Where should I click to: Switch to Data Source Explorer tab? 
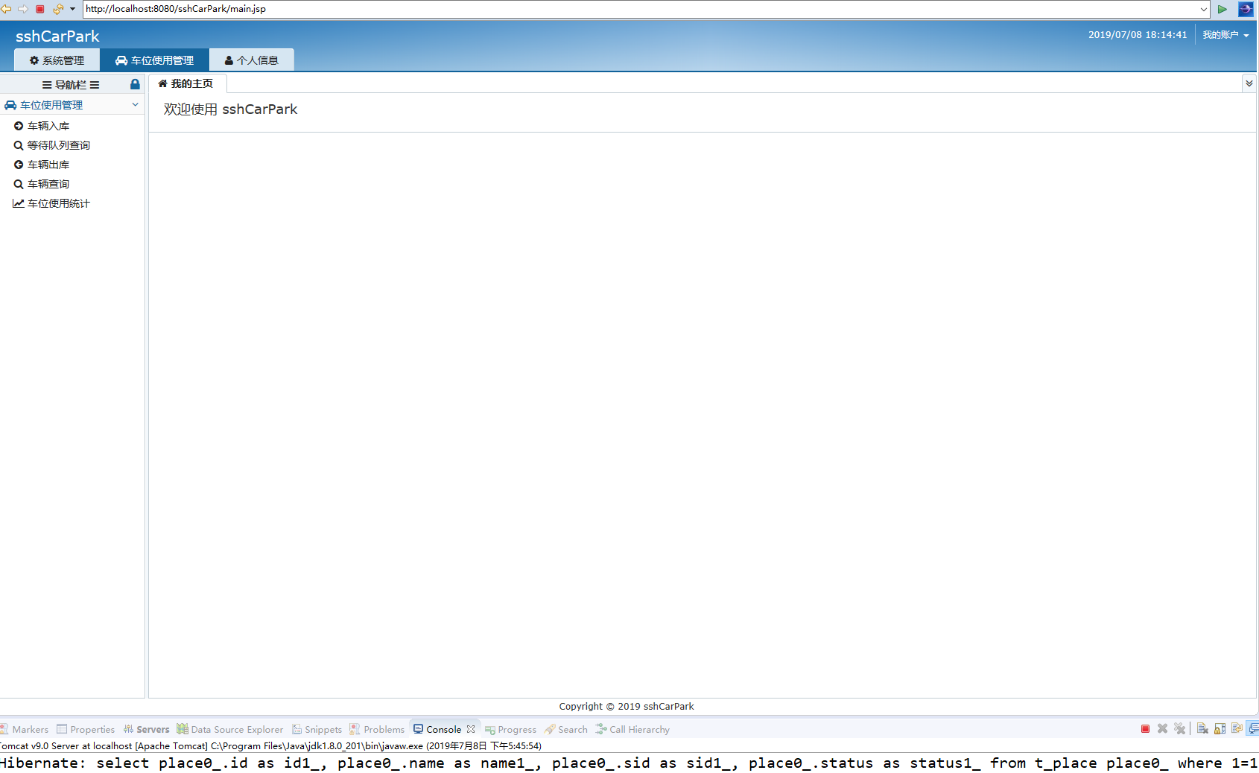pos(230,730)
